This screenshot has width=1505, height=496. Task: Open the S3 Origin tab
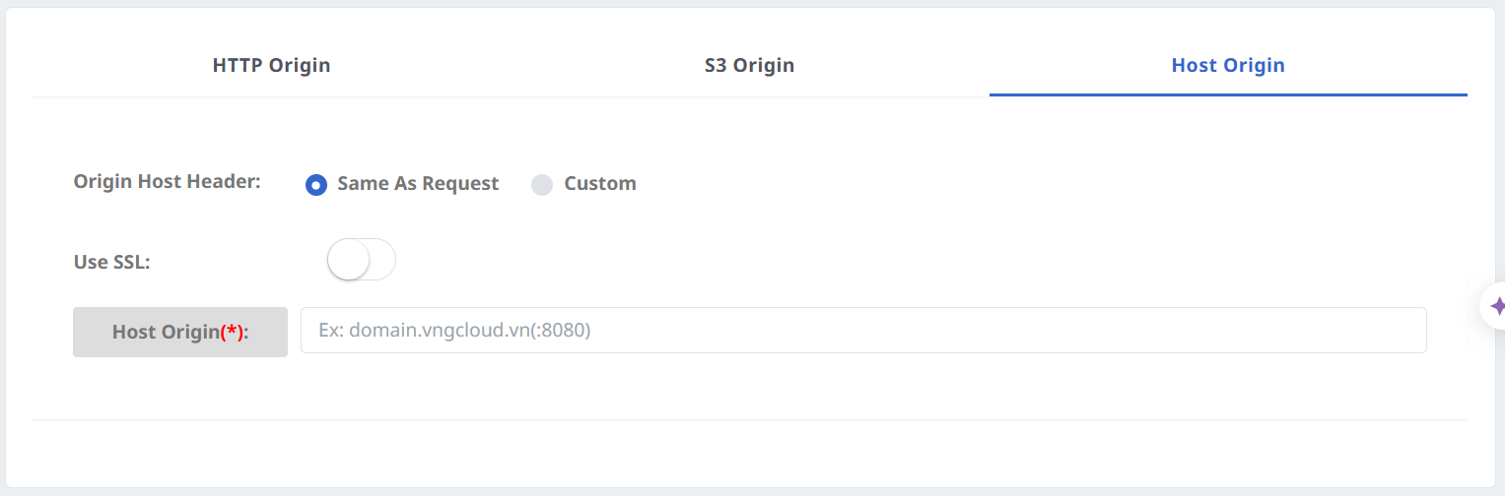tap(749, 66)
